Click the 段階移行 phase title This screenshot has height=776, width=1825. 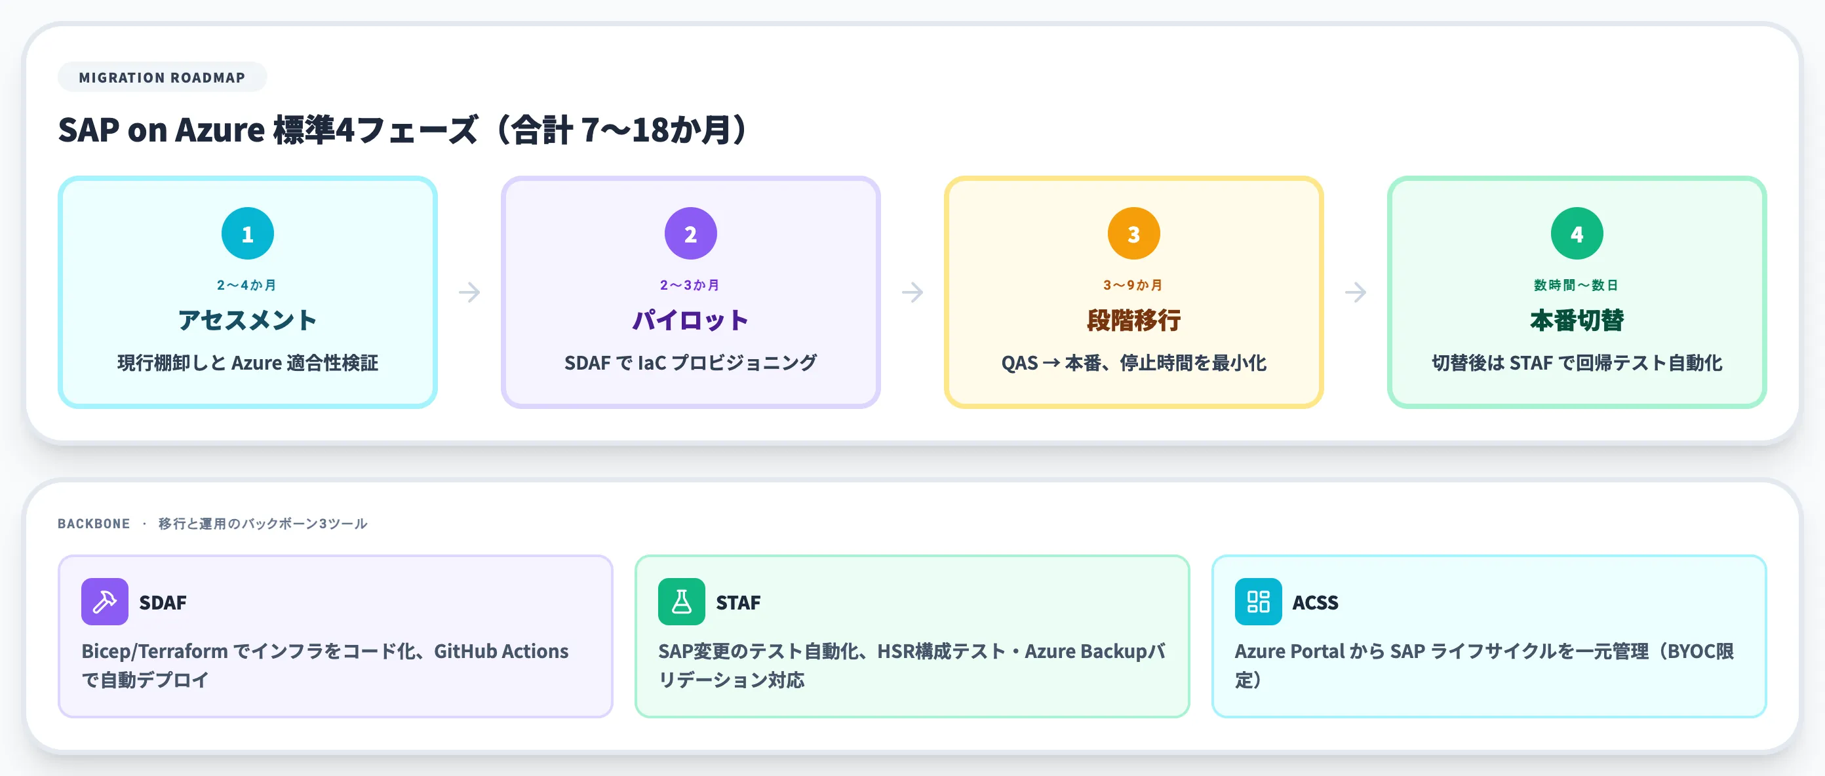coord(1133,320)
